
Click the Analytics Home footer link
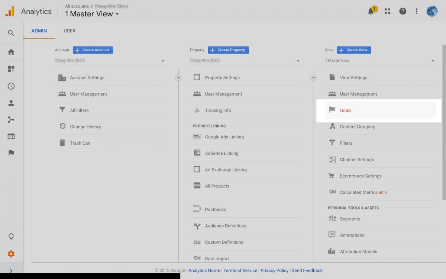(x=204, y=270)
